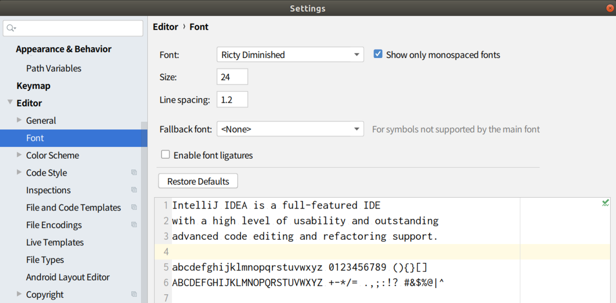
Task: Click the highlighted empty line 4 in preview
Action: (x=382, y=252)
